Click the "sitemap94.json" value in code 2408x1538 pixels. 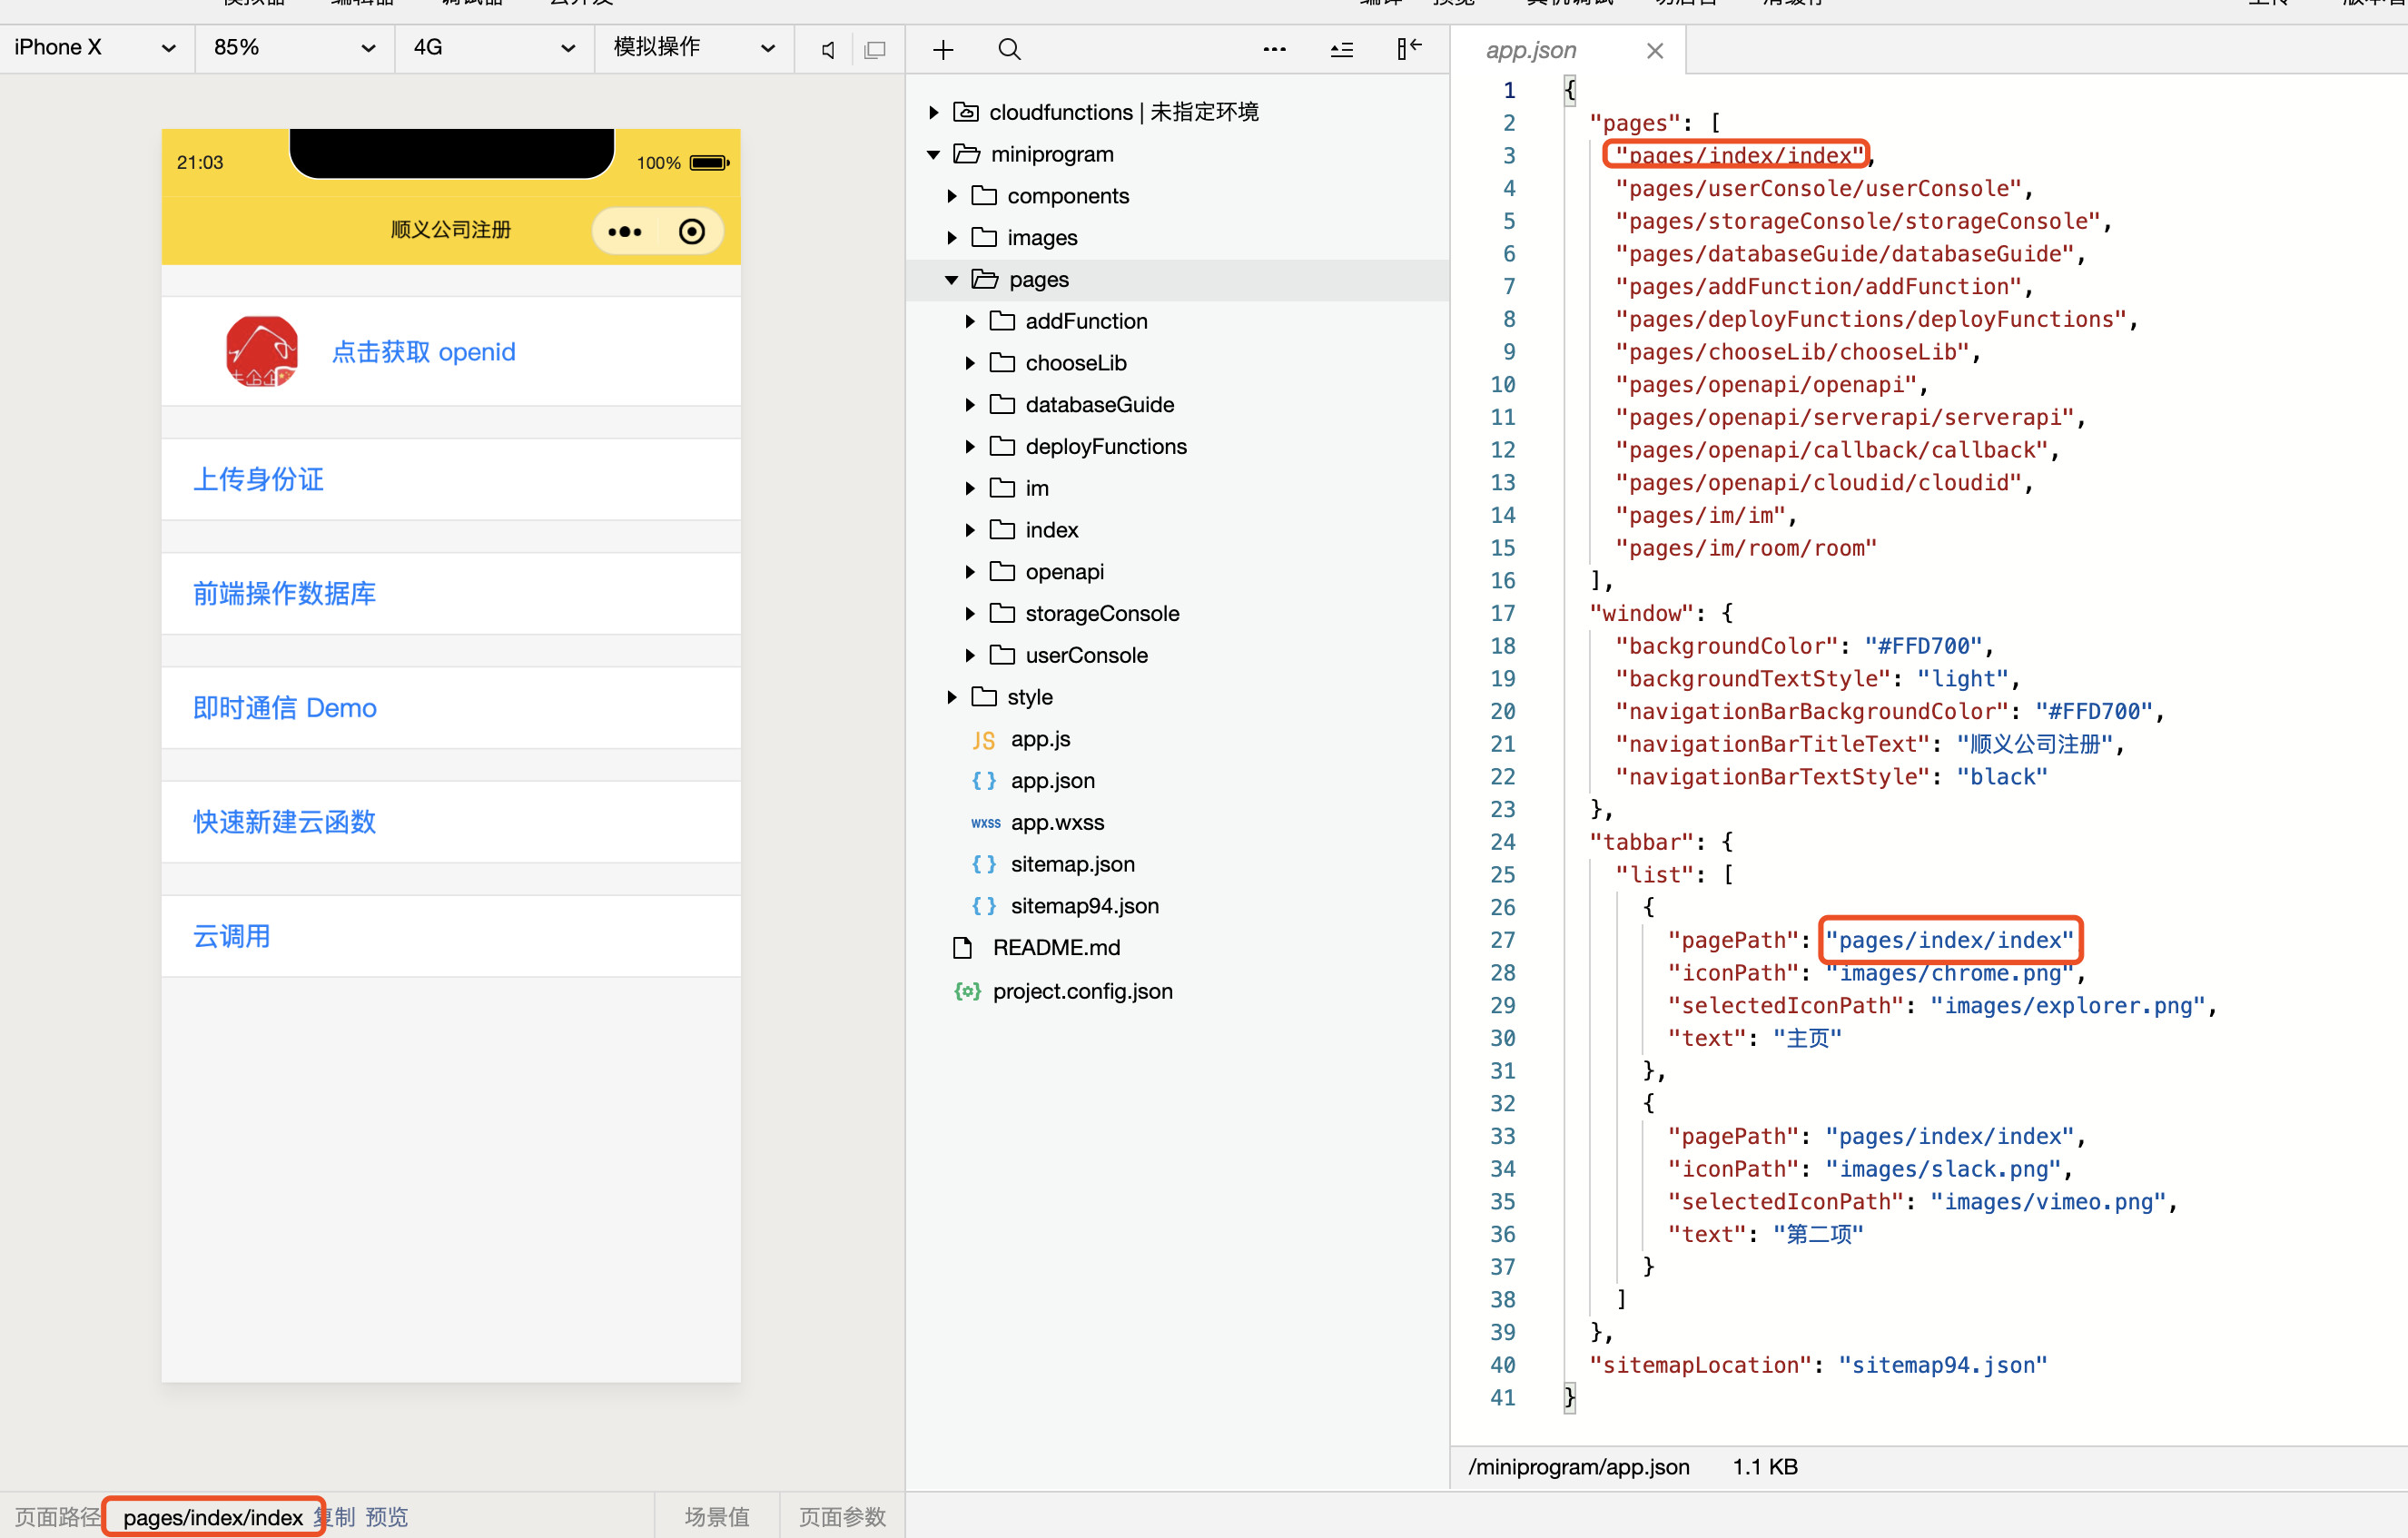(1943, 1365)
